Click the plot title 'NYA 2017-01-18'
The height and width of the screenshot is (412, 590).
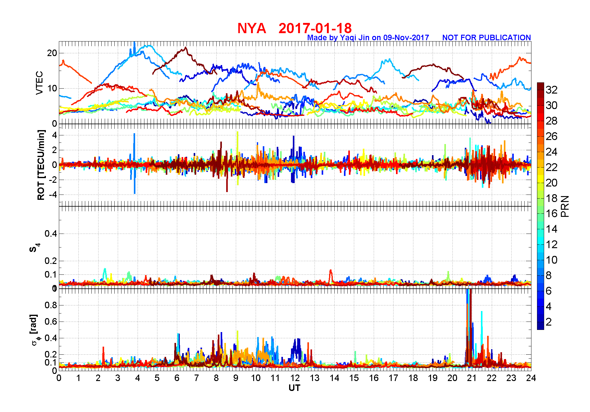[x=294, y=28]
